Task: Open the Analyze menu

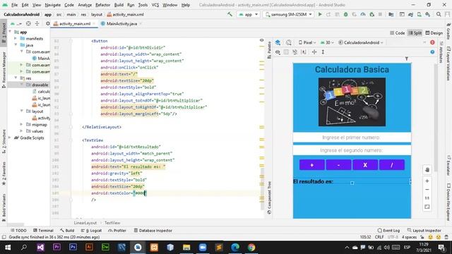Action: tap(85, 5)
